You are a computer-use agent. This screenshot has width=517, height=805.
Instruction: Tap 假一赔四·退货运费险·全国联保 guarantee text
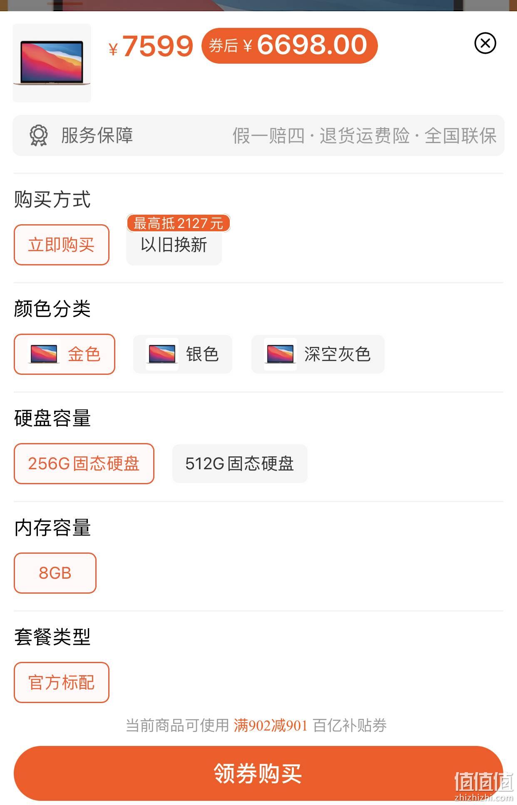click(364, 136)
